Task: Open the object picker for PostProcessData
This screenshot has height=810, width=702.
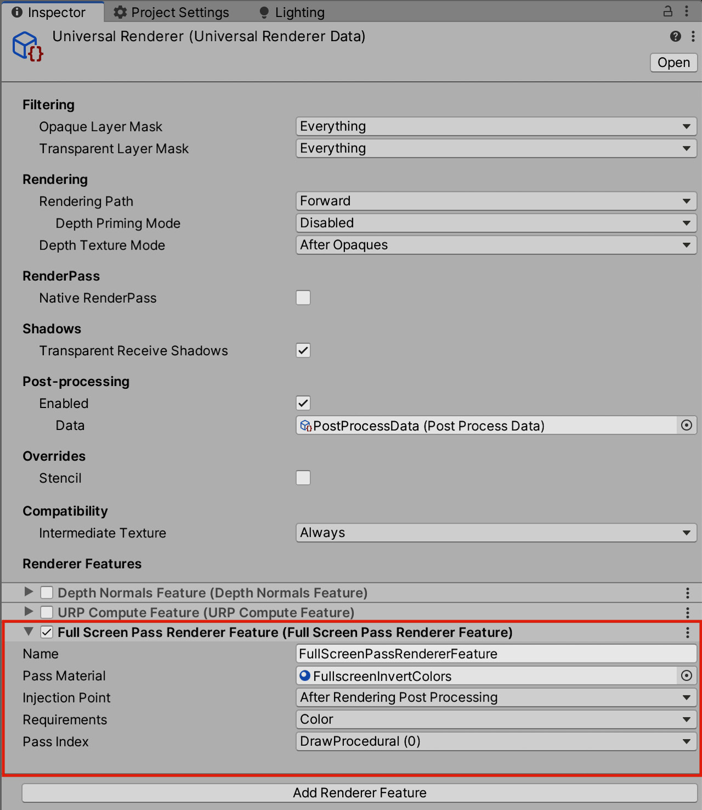Action: [686, 425]
